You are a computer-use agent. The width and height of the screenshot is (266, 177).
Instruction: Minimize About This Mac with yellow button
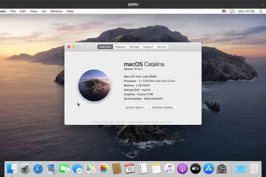point(74,47)
